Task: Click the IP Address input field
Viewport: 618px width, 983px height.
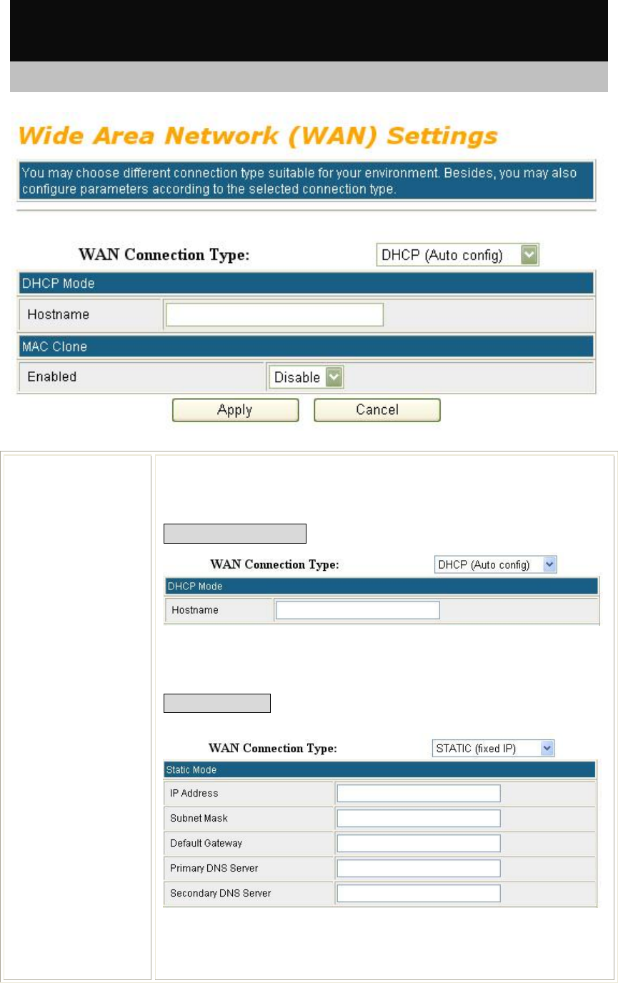Action: click(x=419, y=794)
